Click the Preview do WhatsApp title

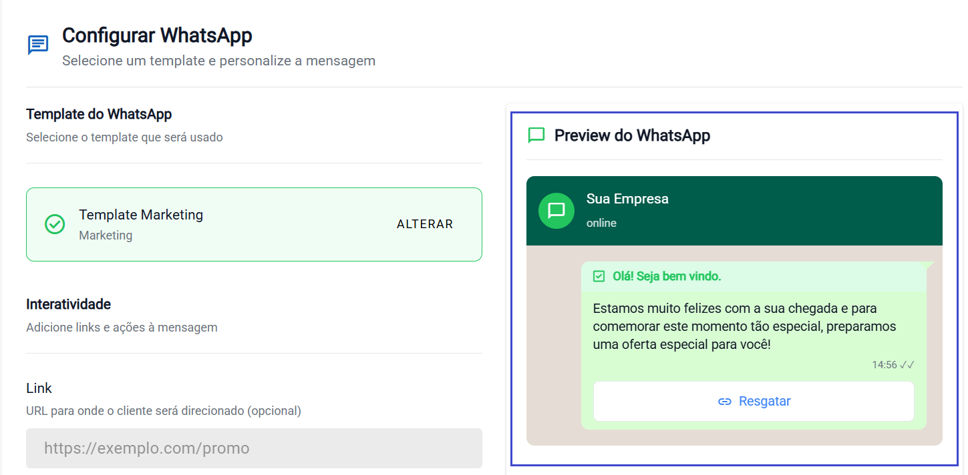[x=632, y=135]
